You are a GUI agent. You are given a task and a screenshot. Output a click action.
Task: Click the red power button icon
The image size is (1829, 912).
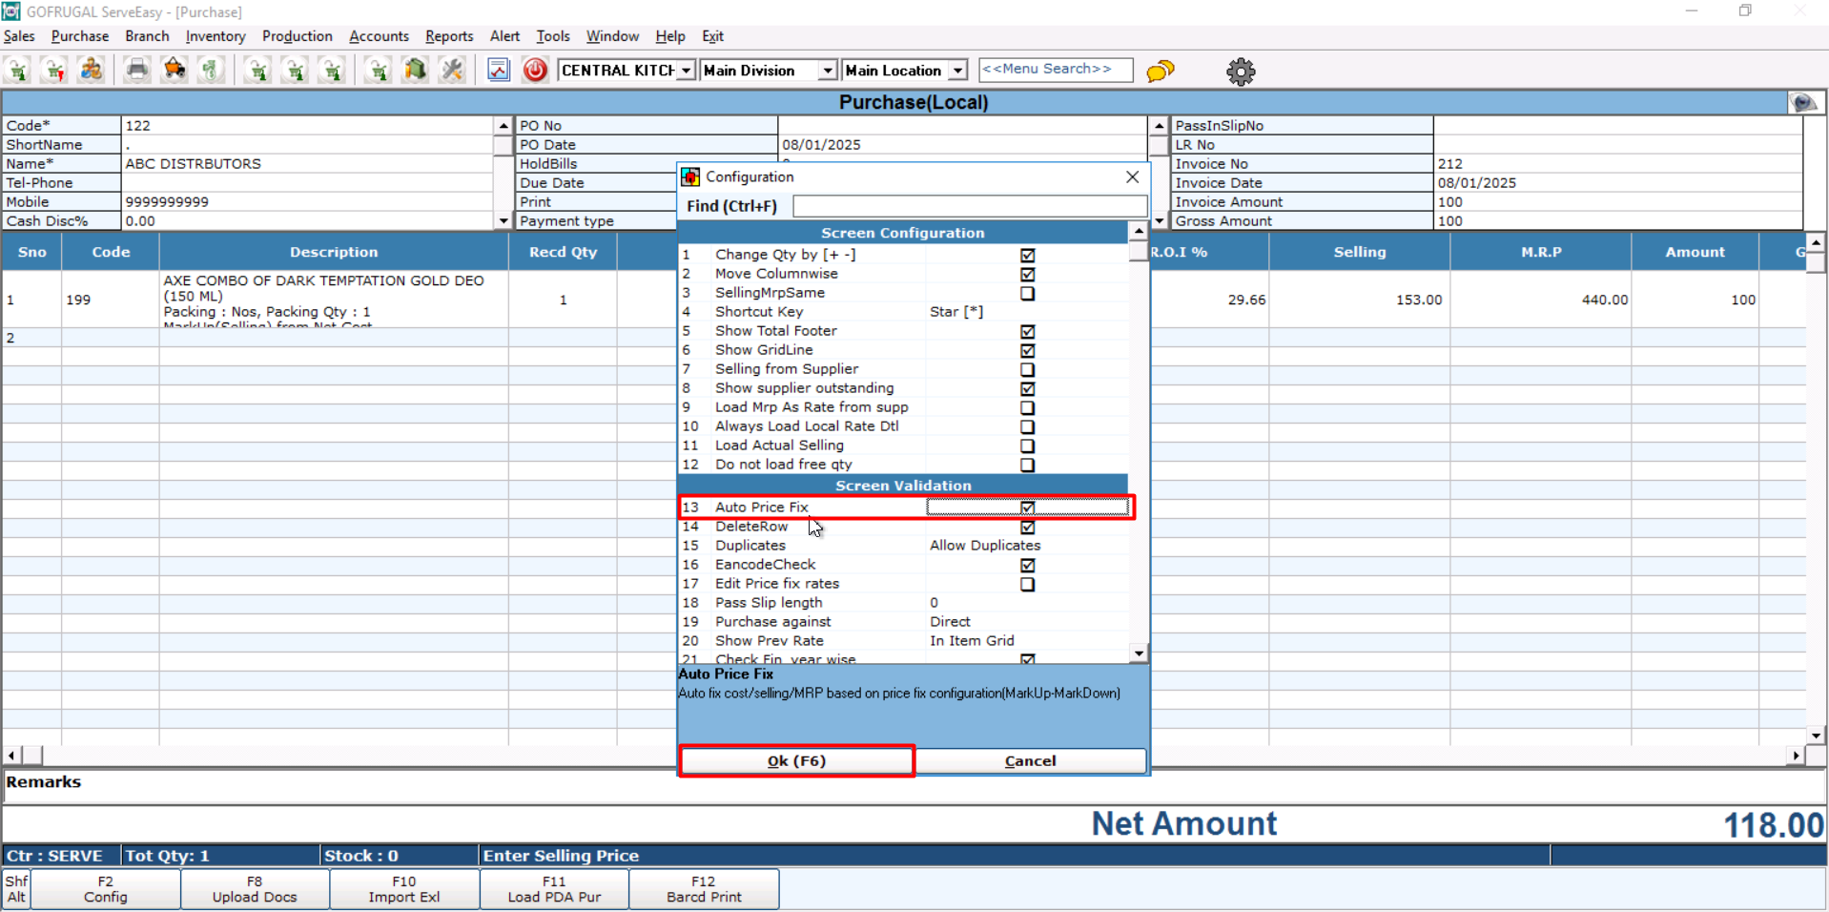535,70
